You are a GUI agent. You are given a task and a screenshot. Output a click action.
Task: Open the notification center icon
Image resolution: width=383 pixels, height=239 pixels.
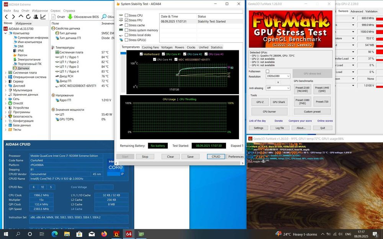(375, 234)
